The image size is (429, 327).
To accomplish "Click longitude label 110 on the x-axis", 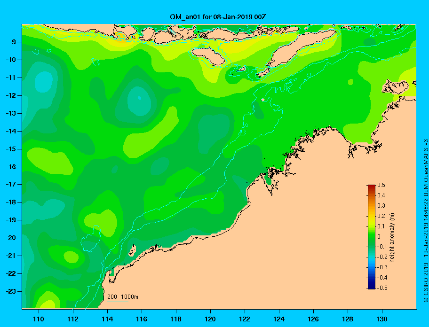I will (39, 319).
